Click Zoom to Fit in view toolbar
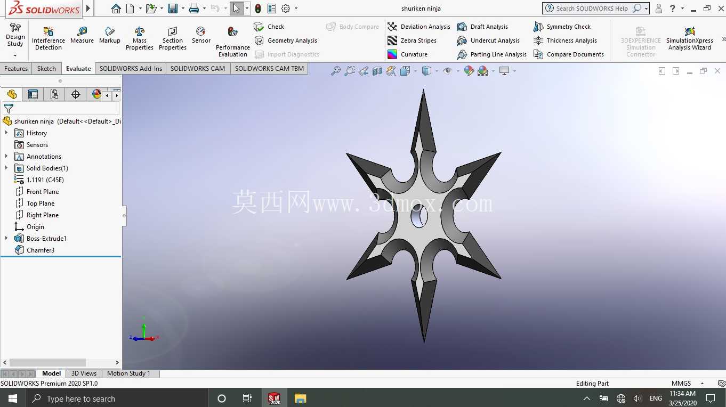726x407 pixels. coord(336,71)
